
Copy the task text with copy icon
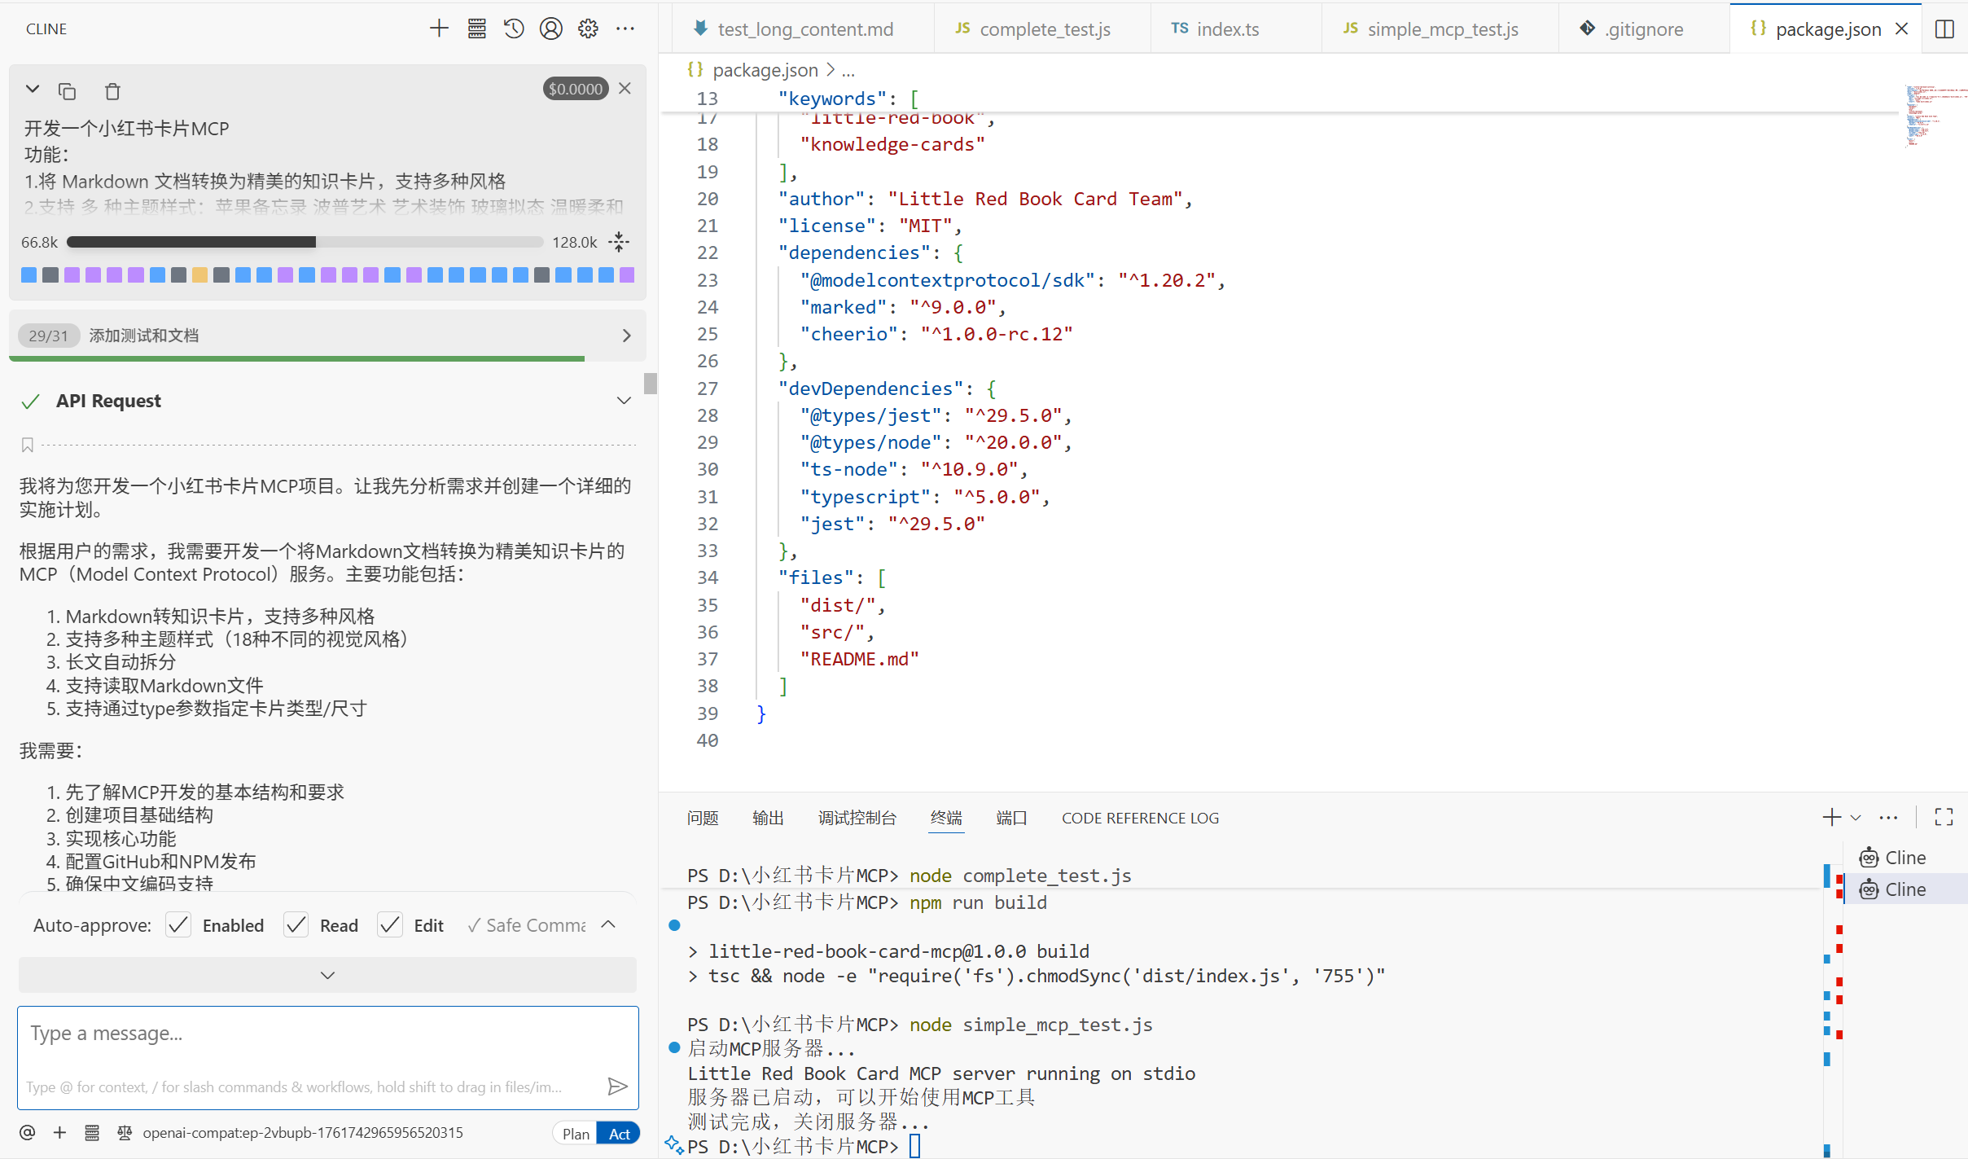click(x=68, y=91)
